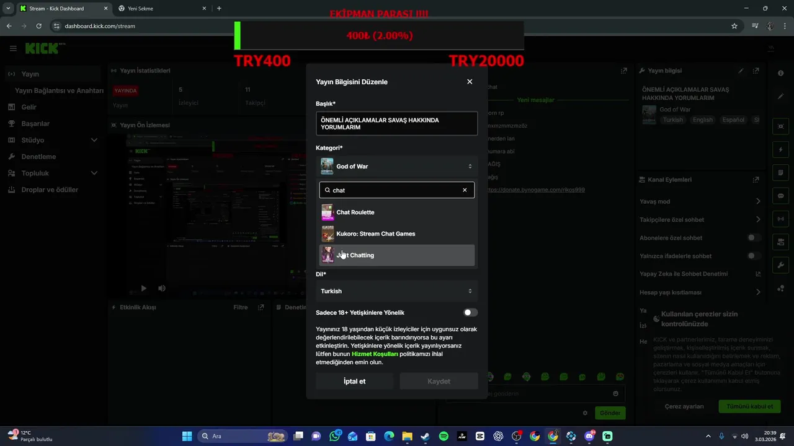Viewport: 794px width, 446px height.
Task: Select the Chat Roulette category
Action: pyautogui.click(x=396, y=212)
